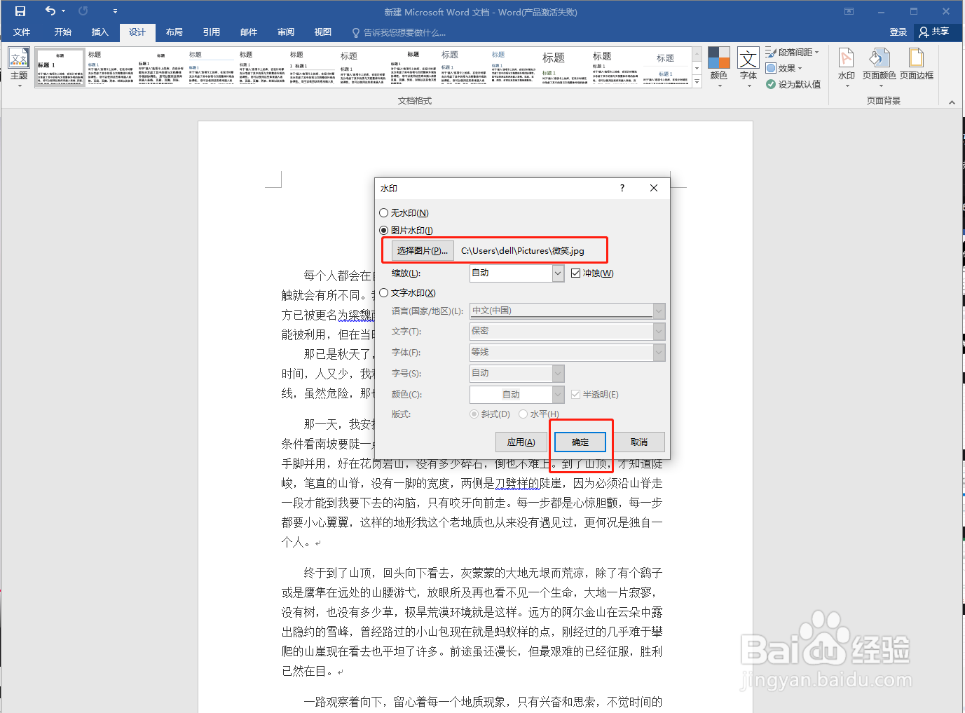Image resolution: width=965 pixels, height=713 pixels.
Task: Disable the 半透明 checkbox
Action: [x=575, y=394]
